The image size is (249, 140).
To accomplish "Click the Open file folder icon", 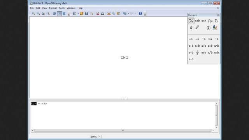I will [82, 14].
